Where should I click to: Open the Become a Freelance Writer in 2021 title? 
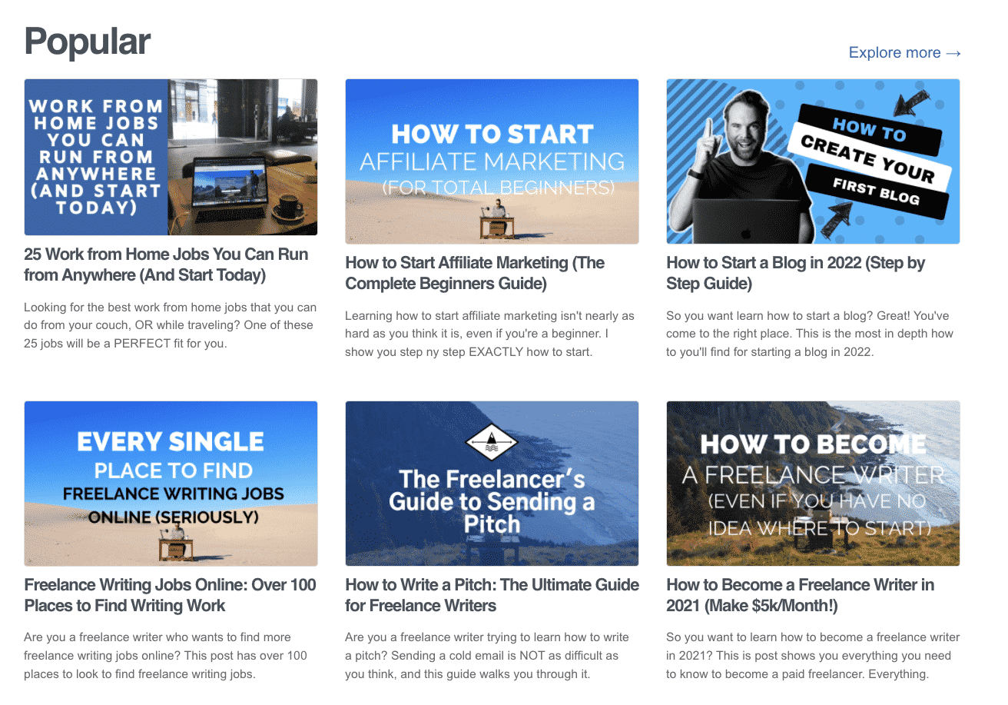click(800, 595)
